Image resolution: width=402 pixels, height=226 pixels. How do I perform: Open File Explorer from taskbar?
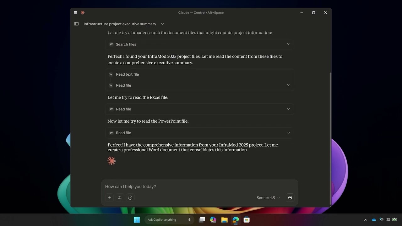click(224, 220)
